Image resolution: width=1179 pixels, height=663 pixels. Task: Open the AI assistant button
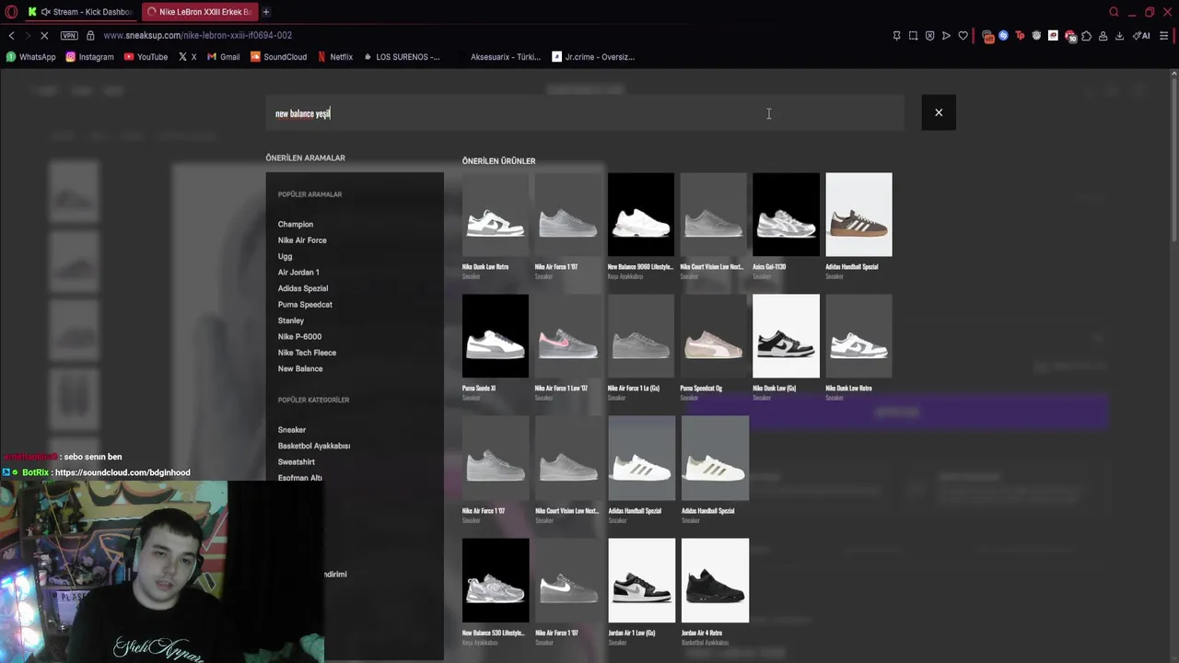pyautogui.click(x=1141, y=36)
